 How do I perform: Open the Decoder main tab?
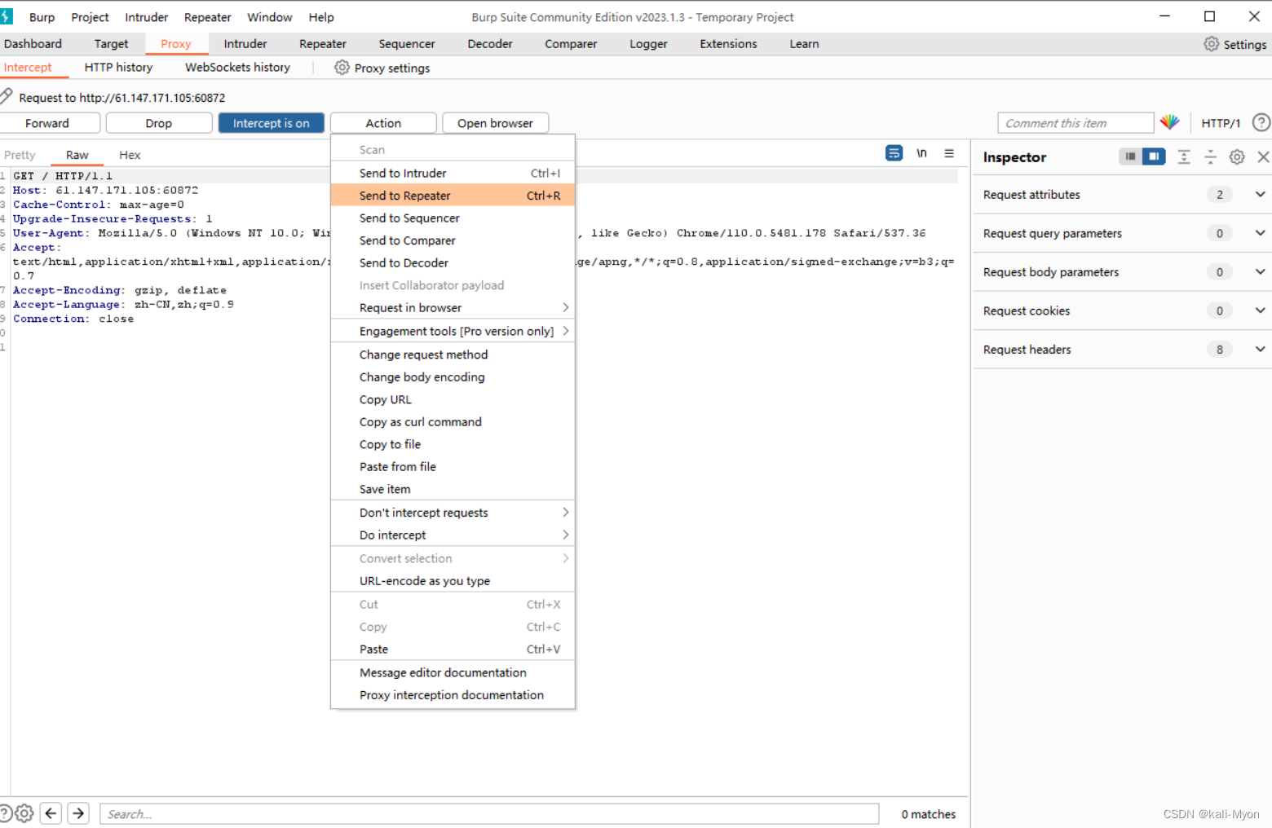point(490,44)
